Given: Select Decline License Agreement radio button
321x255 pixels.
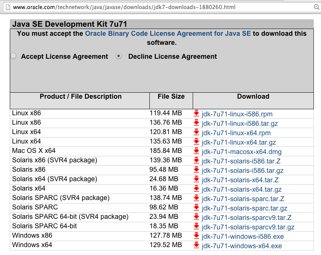Looking at the screenshot, I should [119, 56].
